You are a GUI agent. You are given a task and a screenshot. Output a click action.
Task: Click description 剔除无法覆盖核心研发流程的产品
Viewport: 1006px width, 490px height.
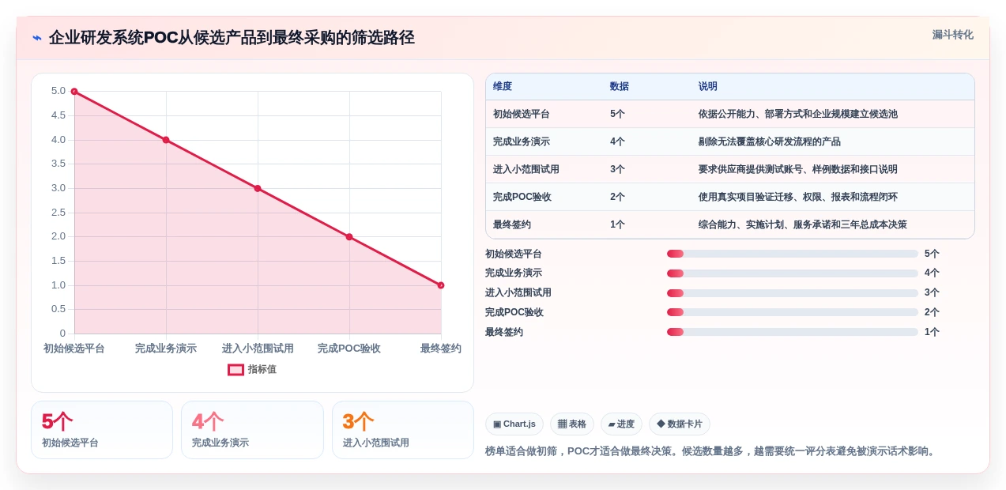pyautogui.click(x=770, y=141)
